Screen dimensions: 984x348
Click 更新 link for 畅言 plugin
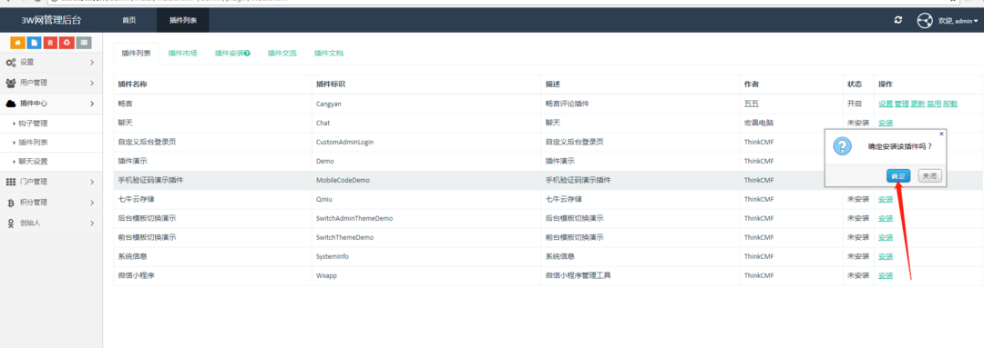click(x=918, y=104)
